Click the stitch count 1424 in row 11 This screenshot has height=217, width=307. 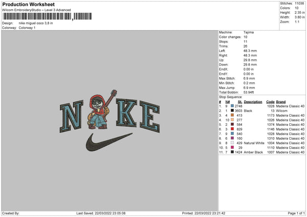(238, 152)
